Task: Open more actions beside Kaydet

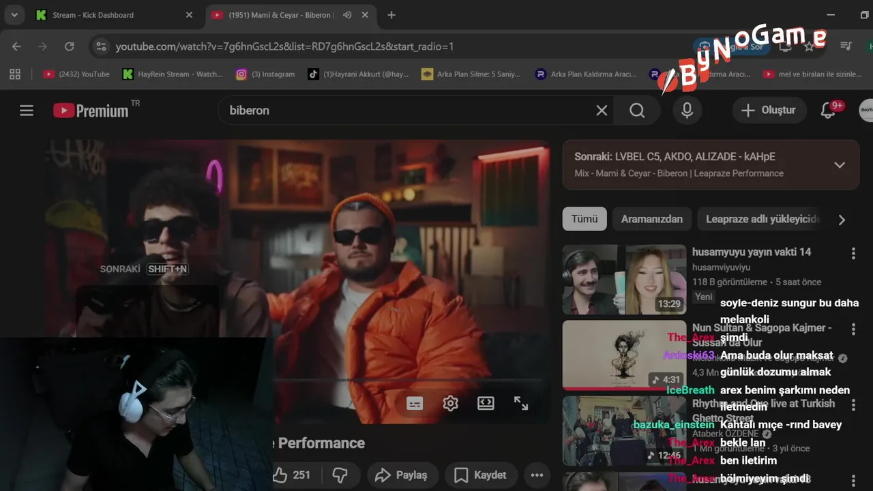Action: pos(537,475)
